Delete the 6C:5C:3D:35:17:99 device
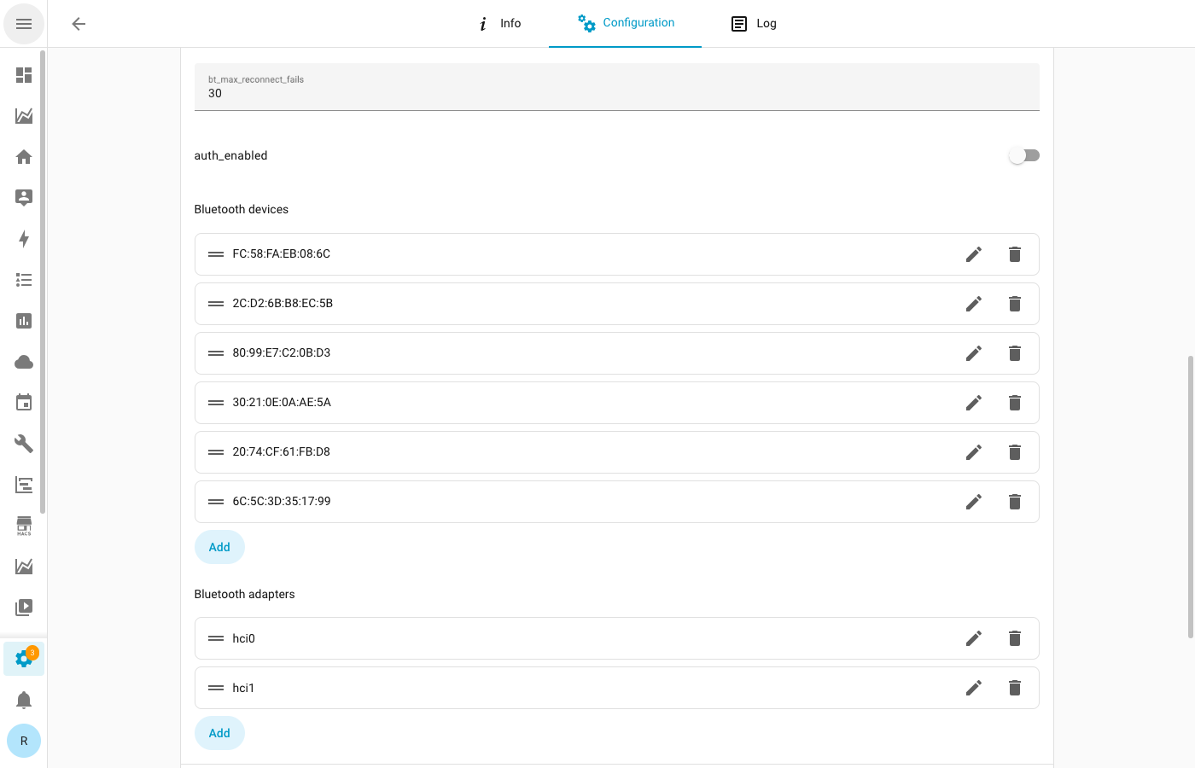Image resolution: width=1195 pixels, height=768 pixels. pos(1014,502)
